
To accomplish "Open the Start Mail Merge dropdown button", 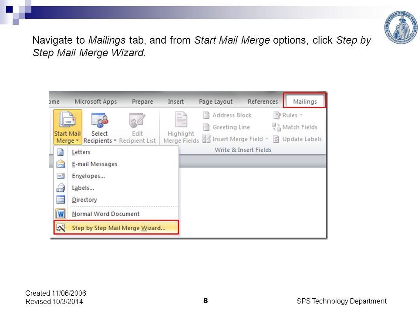I will [67, 127].
